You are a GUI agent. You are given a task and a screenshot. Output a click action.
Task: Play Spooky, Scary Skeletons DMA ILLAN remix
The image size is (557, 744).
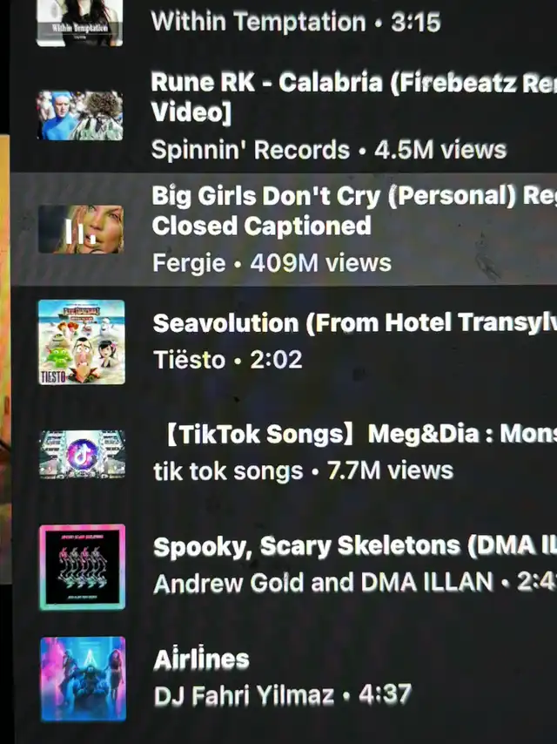tap(355, 545)
